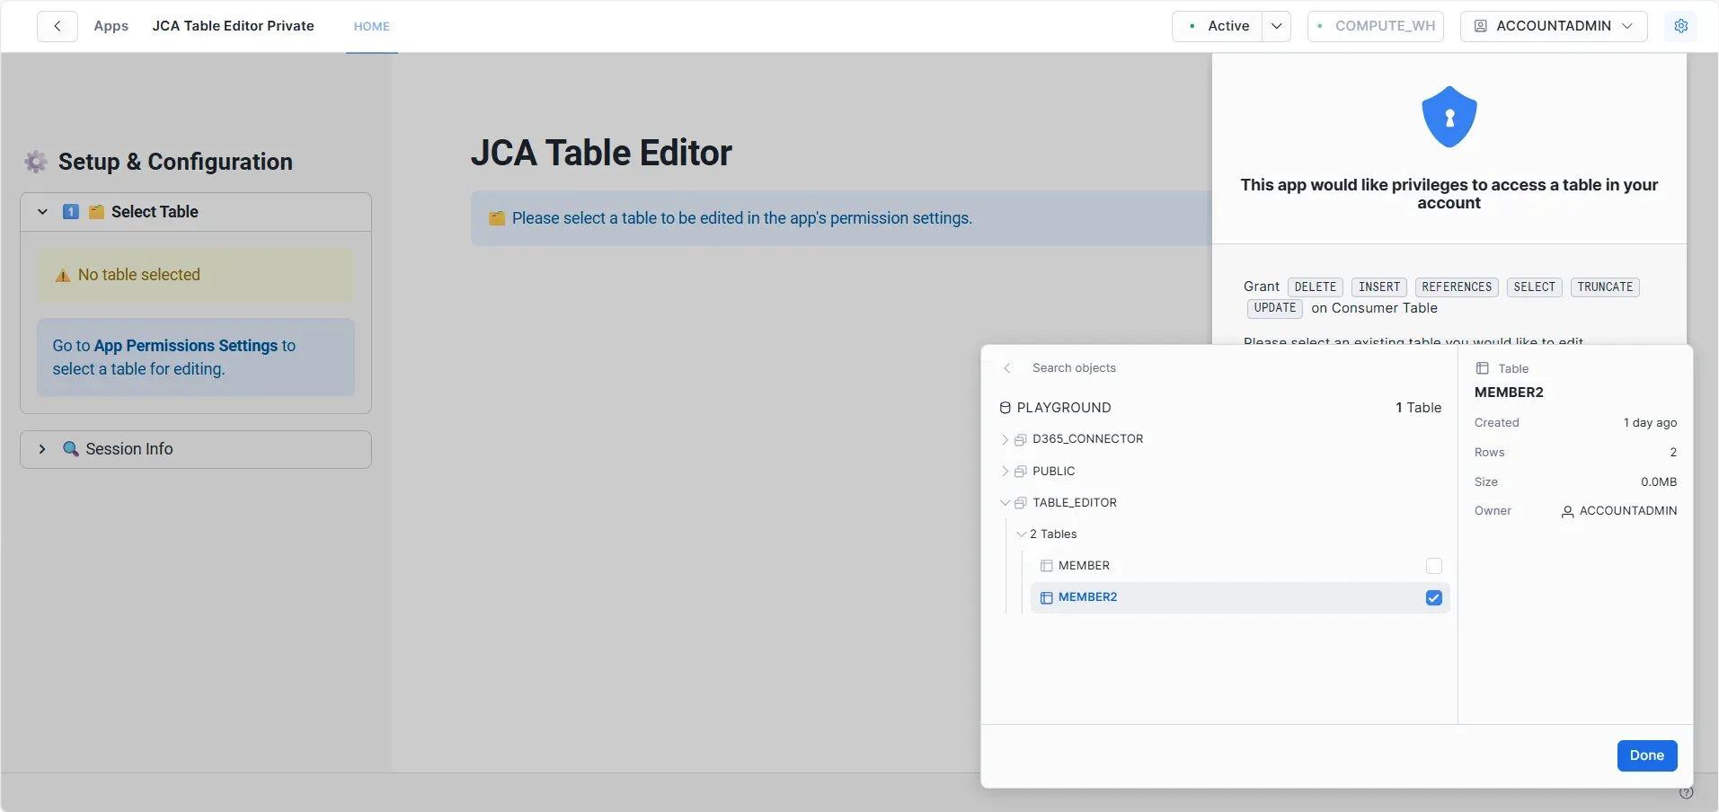The height and width of the screenshot is (812, 1719).
Task: Click the table icon beside MEMBER2 details header
Action: pyautogui.click(x=1483, y=367)
